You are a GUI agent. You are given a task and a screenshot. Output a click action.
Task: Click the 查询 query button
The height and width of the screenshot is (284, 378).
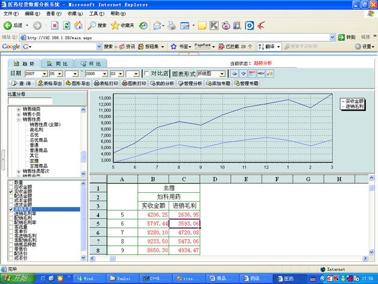pyautogui.click(x=22, y=83)
